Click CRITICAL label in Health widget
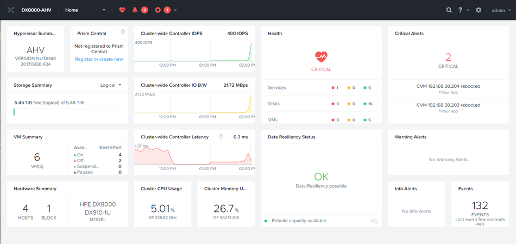The width and height of the screenshot is (516, 244). click(x=321, y=69)
